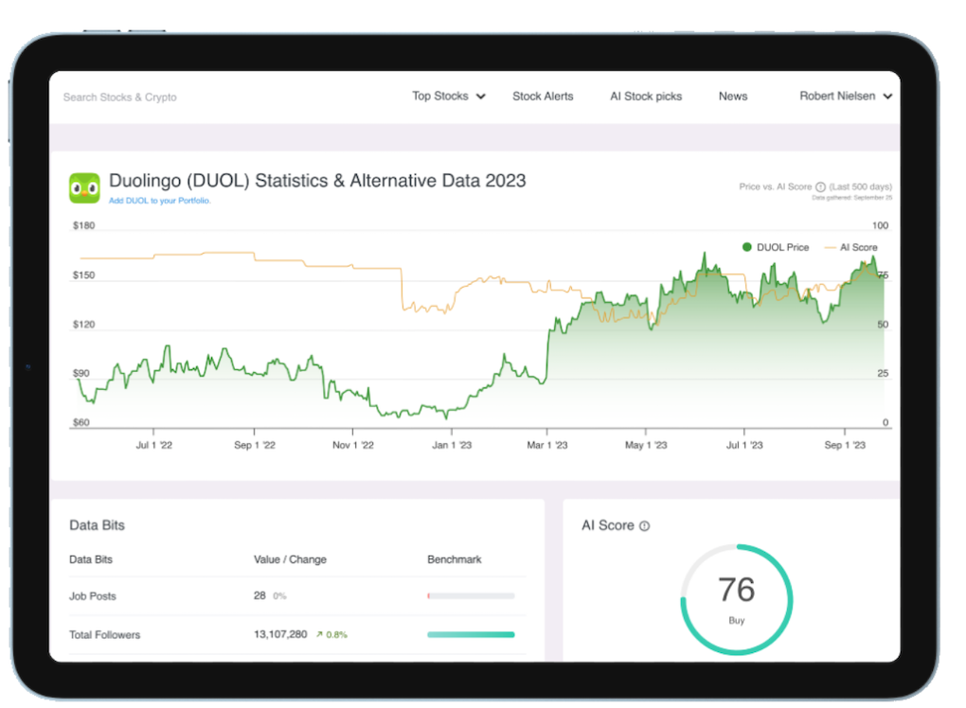Click the Total Followers up-arrow change icon
The height and width of the screenshot is (708, 966).
(x=319, y=635)
